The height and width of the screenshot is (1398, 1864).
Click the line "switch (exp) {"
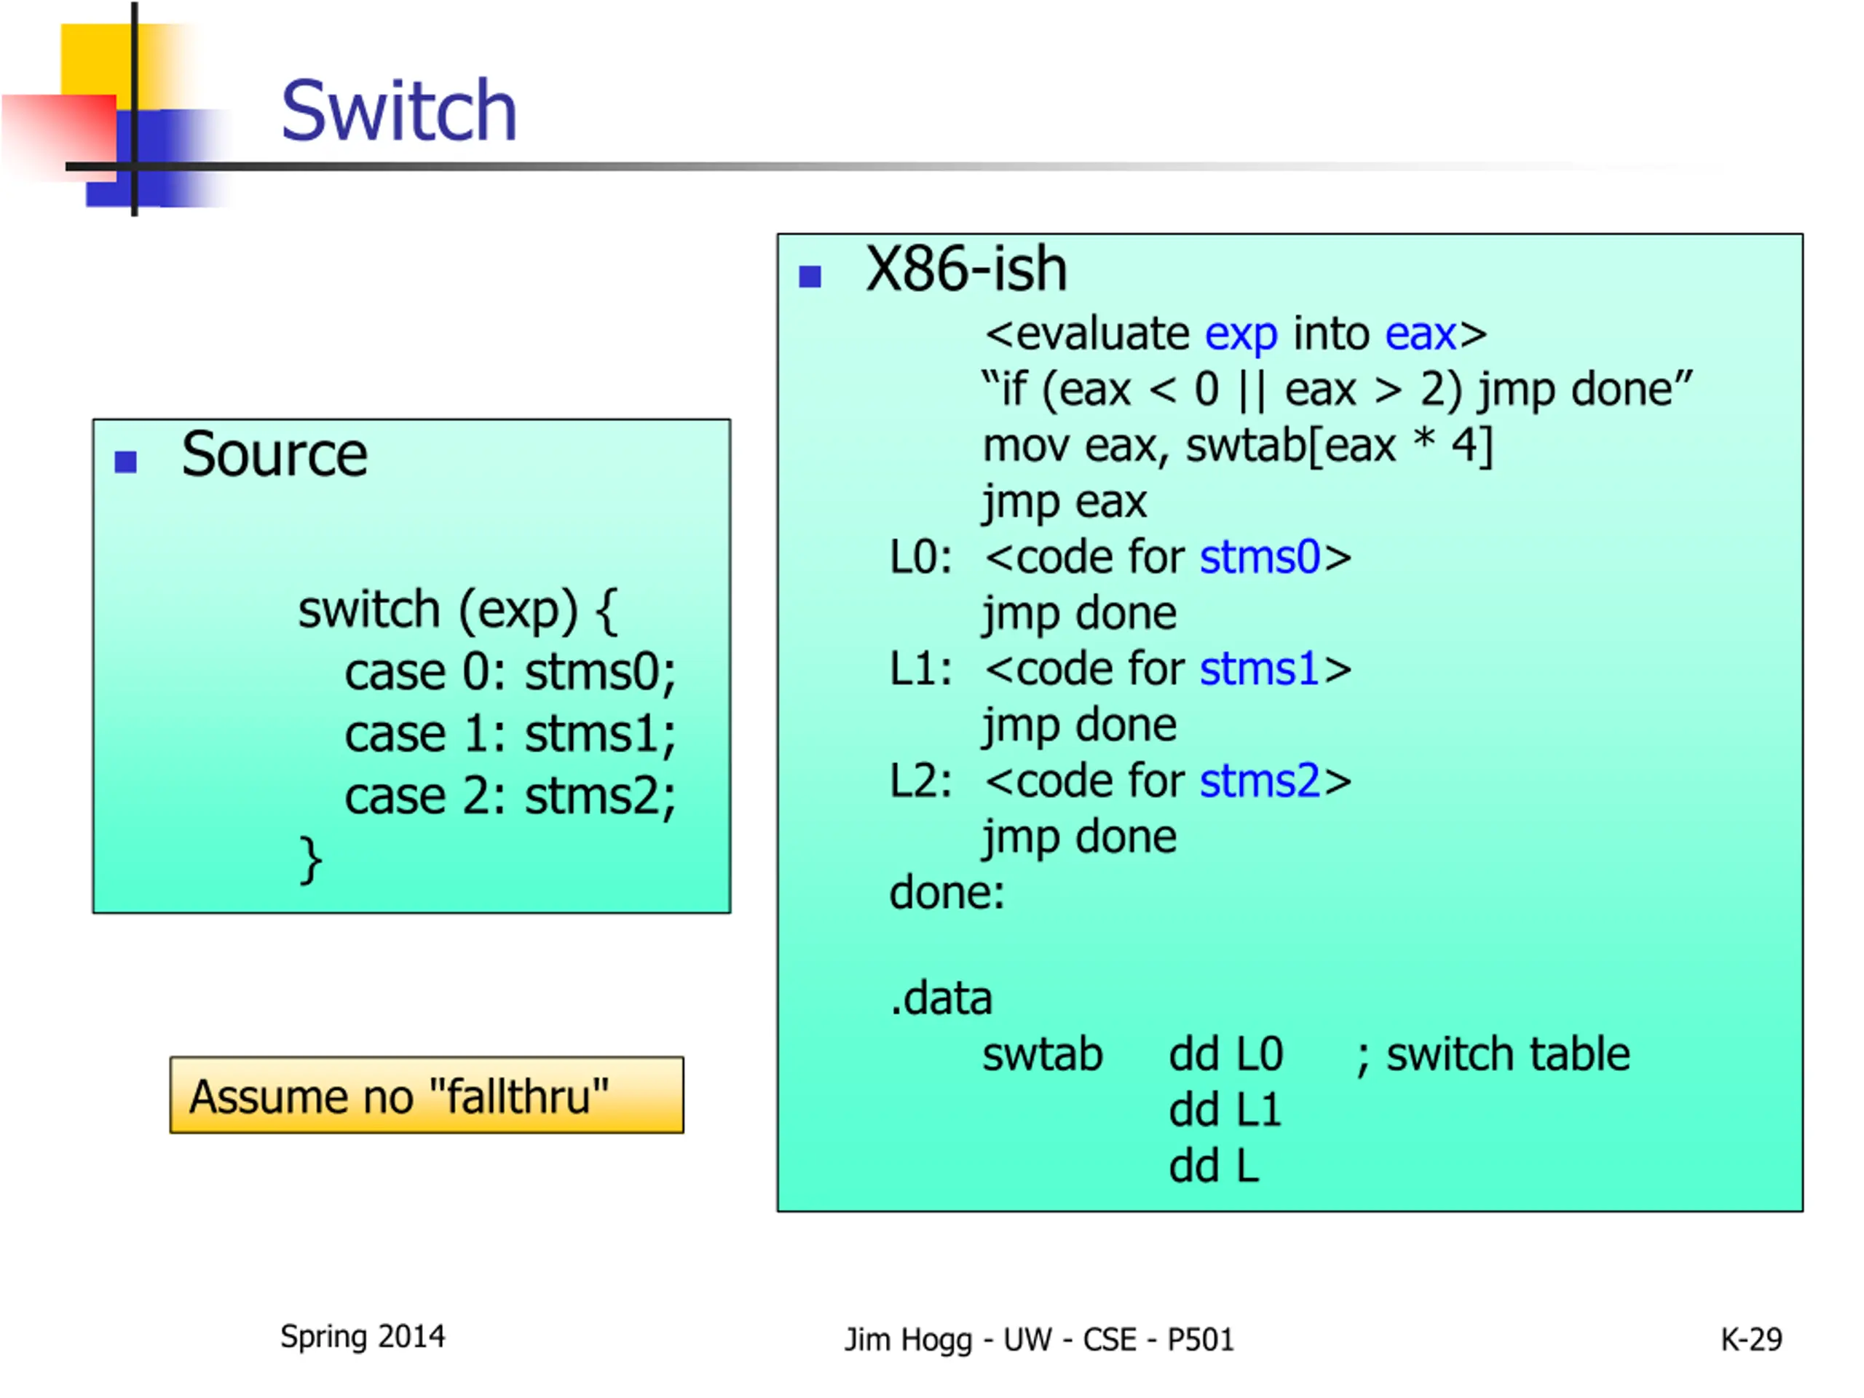coord(457,610)
